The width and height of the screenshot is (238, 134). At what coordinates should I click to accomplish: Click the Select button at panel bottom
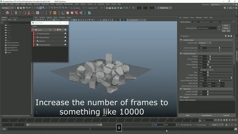coord(187,115)
